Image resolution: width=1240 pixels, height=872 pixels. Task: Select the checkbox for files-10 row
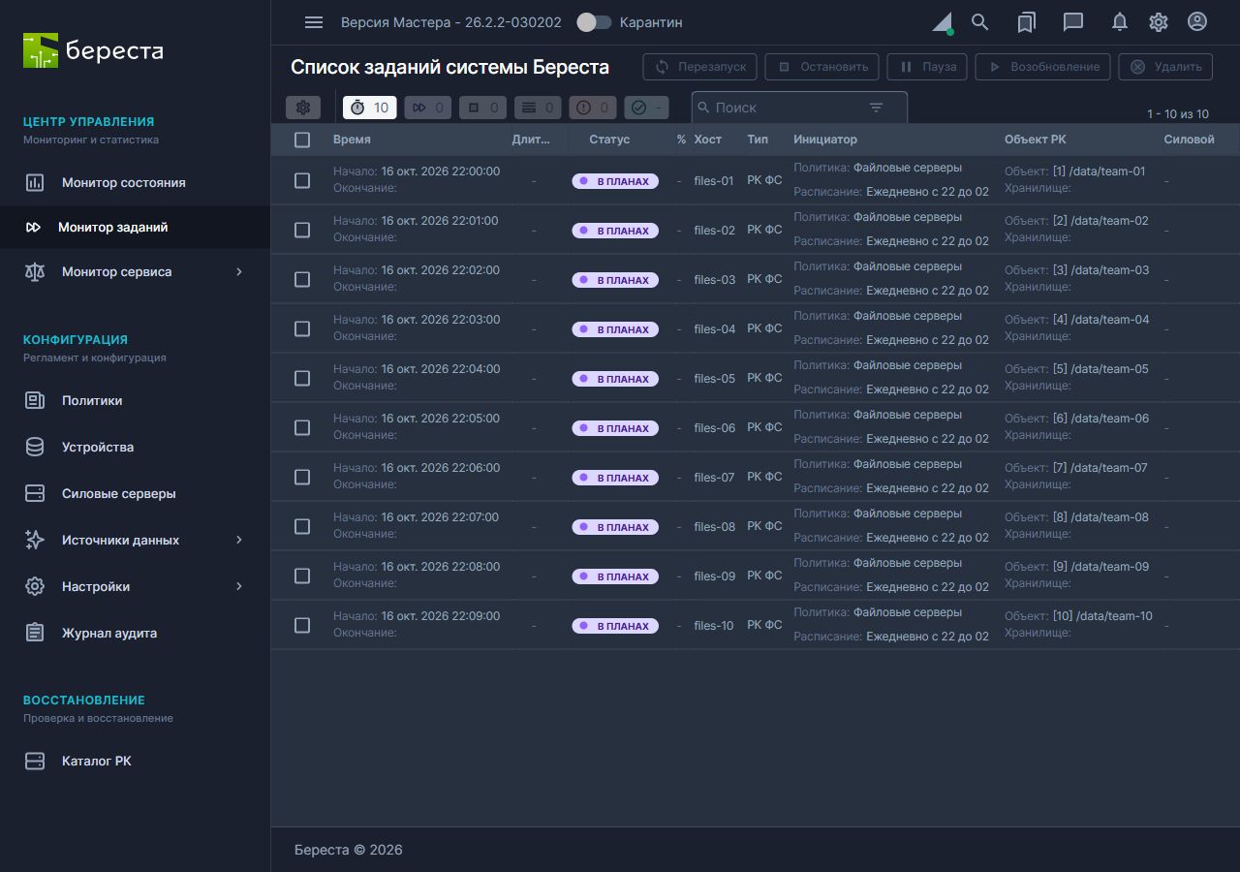302,625
